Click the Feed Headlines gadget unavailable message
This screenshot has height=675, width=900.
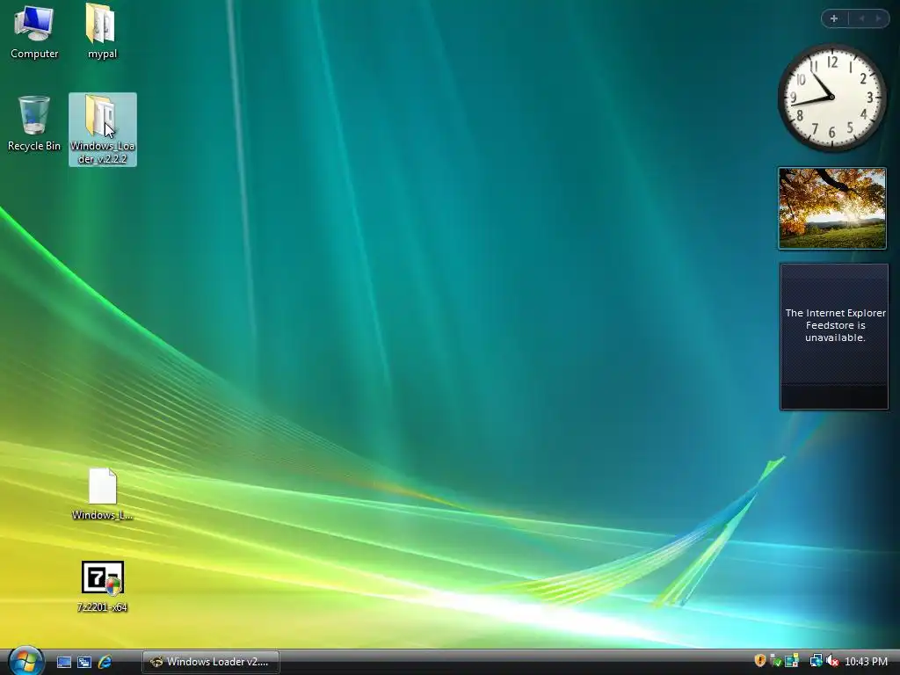835,325
